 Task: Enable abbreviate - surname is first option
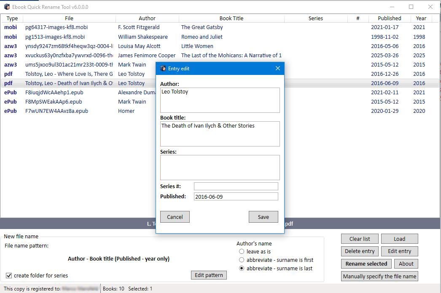(242, 260)
